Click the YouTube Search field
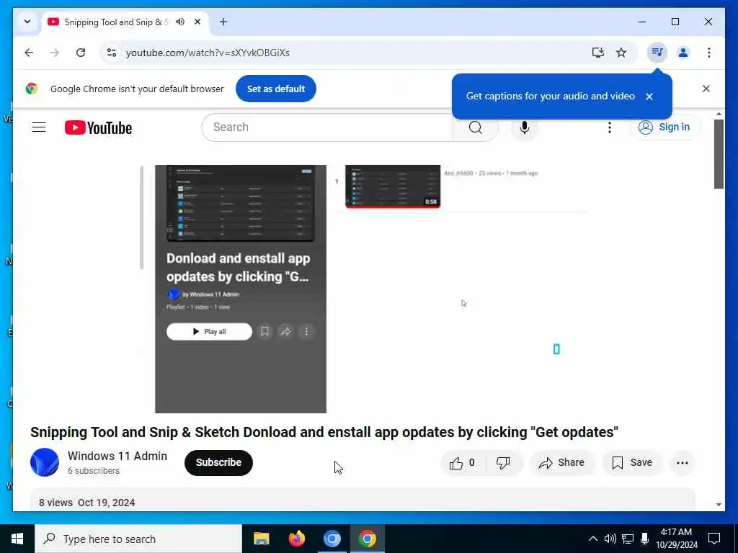 [327, 127]
